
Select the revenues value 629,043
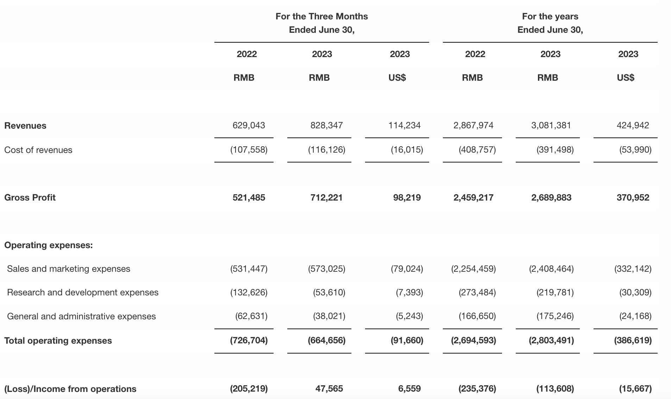click(x=249, y=125)
